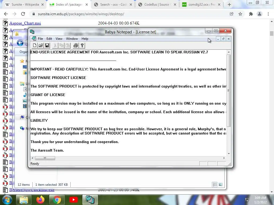Click the Explorer window blue back button
The image size is (274, 205).
[20, 43]
